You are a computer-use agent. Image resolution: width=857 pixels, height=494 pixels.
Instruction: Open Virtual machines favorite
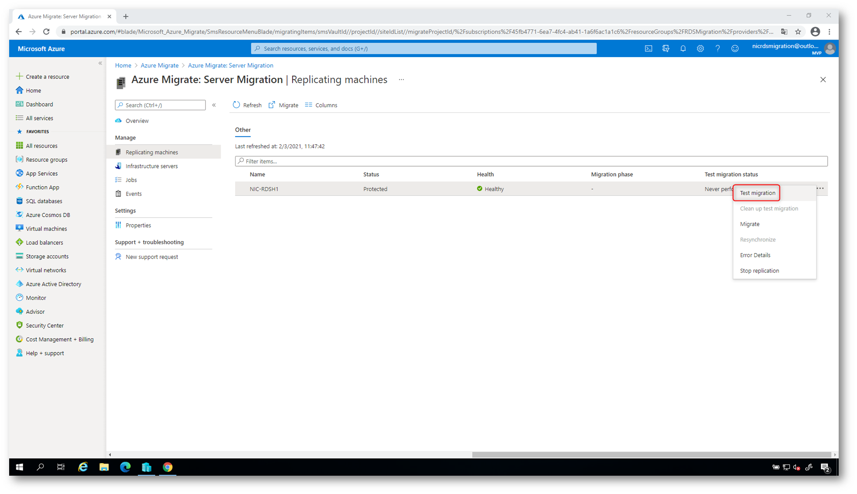tap(46, 229)
